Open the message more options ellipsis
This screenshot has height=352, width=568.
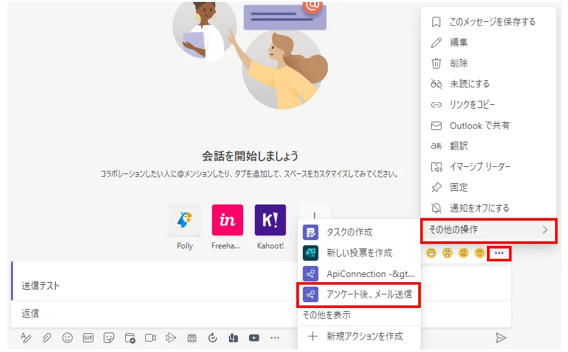click(499, 253)
